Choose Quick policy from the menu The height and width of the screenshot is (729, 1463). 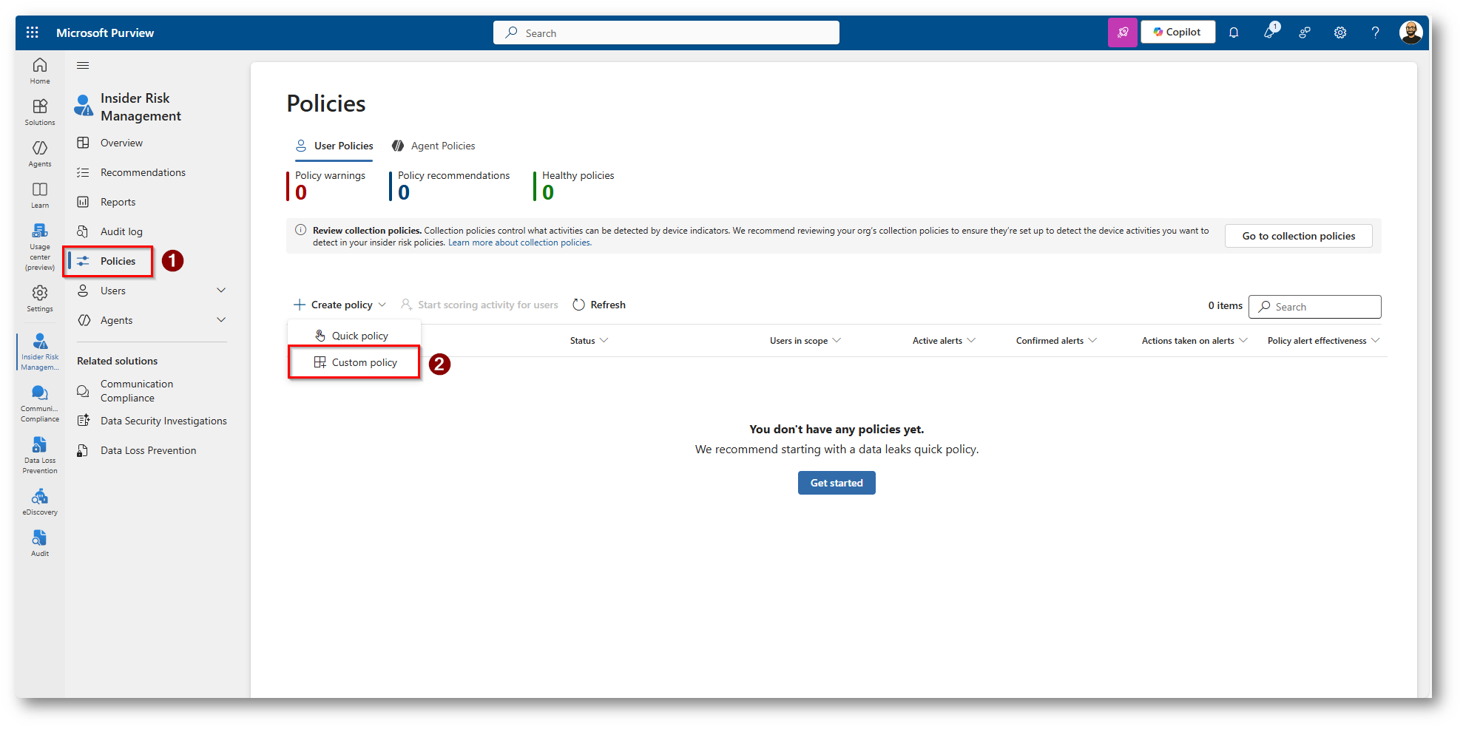(x=359, y=336)
